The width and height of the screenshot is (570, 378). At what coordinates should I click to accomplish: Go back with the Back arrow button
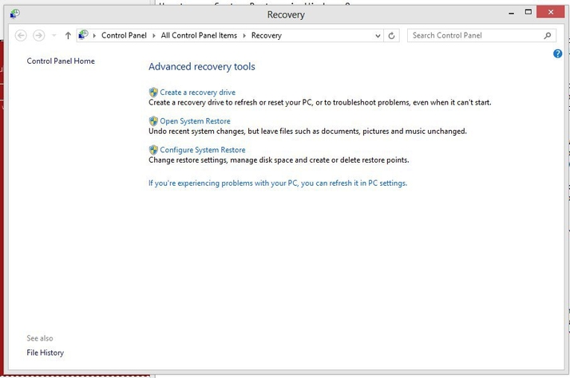click(x=21, y=36)
